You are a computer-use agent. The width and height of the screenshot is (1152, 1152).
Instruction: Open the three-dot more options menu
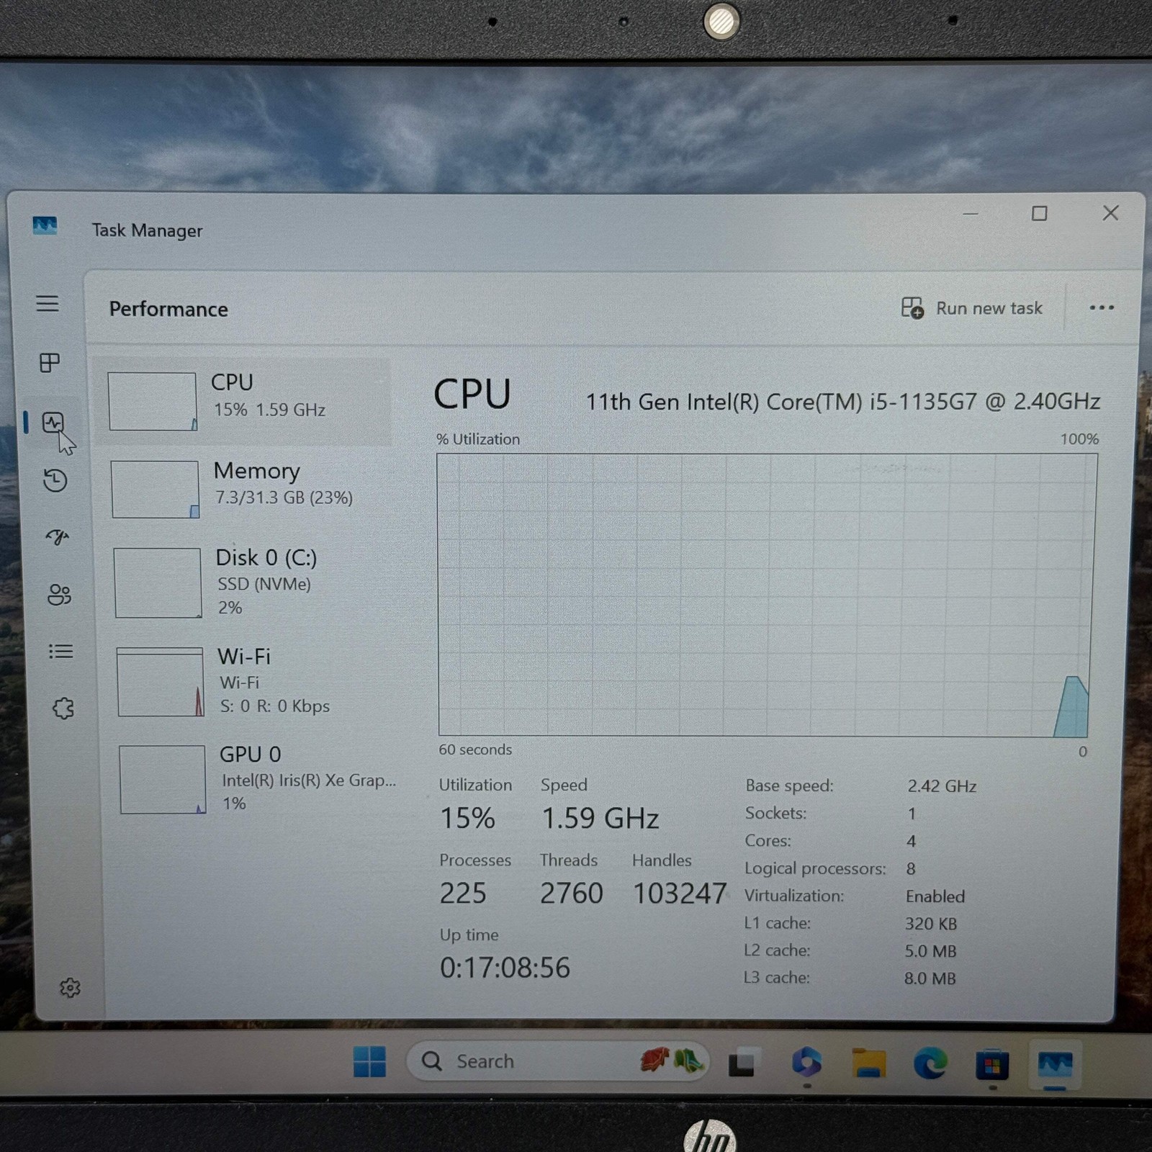tap(1102, 308)
